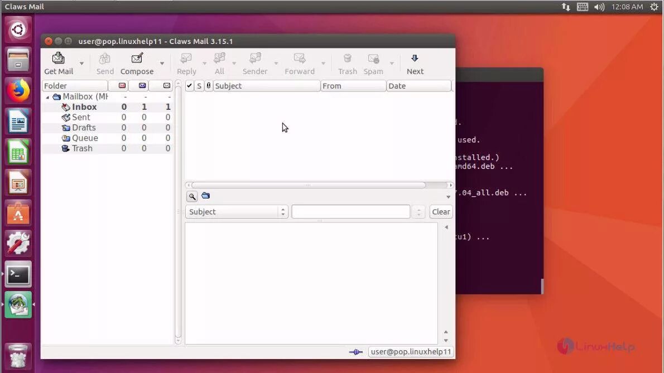Select the Trash folder in tree
Screen dimensions: 664x373
(81, 148)
